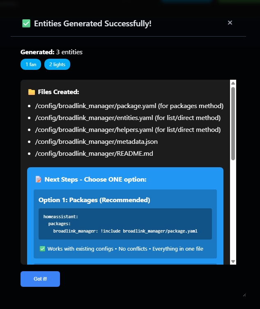Click the 'Option 1: Packages (Recommended)' heading

pyautogui.click(x=94, y=200)
